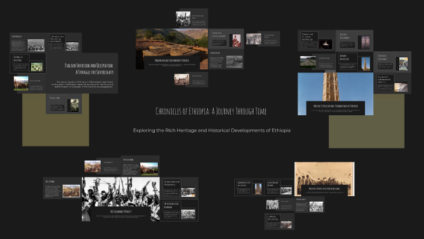The height and width of the screenshot is (239, 424).
Task: Open the Trade and Cultural Exchange slide
Action: click(317, 40)
